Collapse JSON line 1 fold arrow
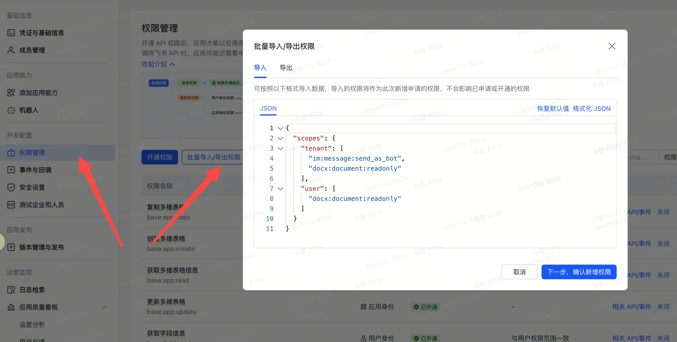 tap(280, 128)
